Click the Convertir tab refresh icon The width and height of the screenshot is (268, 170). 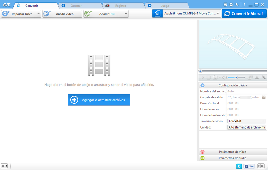(18, 5)
